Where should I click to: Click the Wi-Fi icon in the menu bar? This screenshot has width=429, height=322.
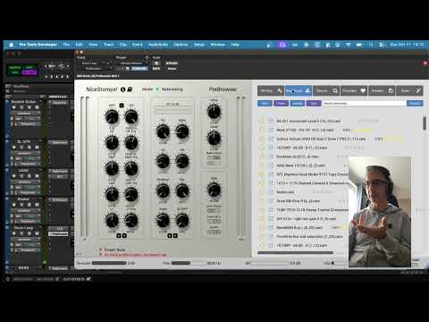348,45
